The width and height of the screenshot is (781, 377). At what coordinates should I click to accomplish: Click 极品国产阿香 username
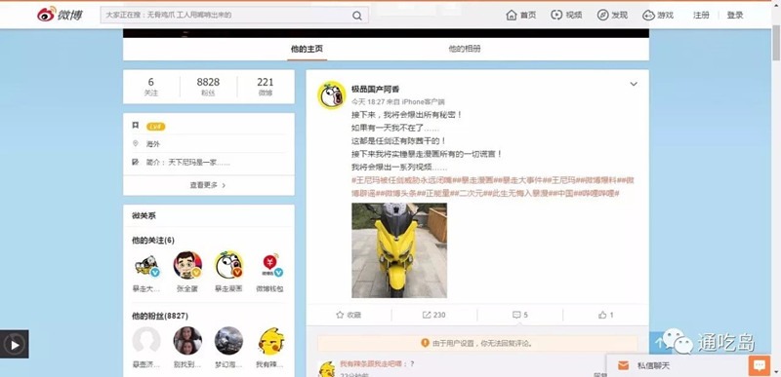pos(375,90)
